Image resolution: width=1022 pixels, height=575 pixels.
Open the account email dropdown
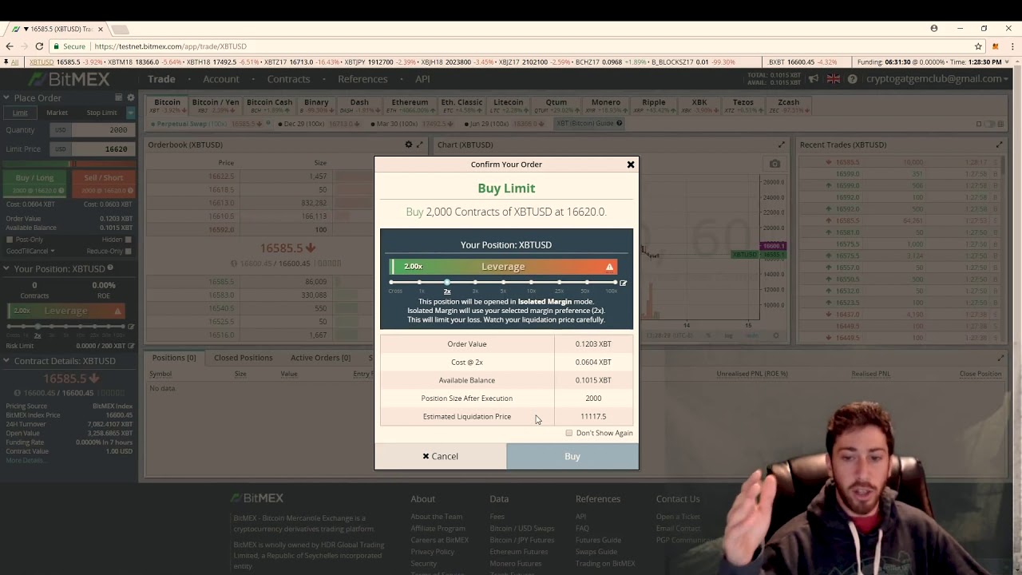click(x=939, y=79)
